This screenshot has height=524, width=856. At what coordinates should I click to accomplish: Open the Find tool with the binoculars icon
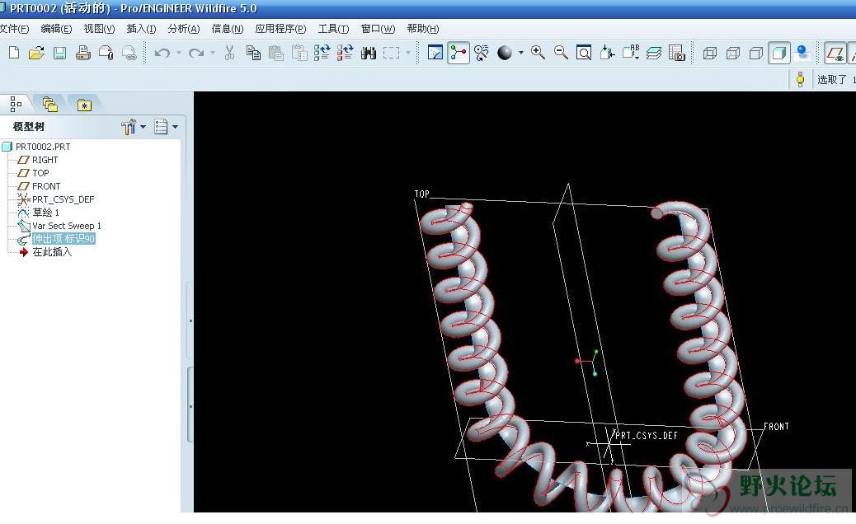369,53
